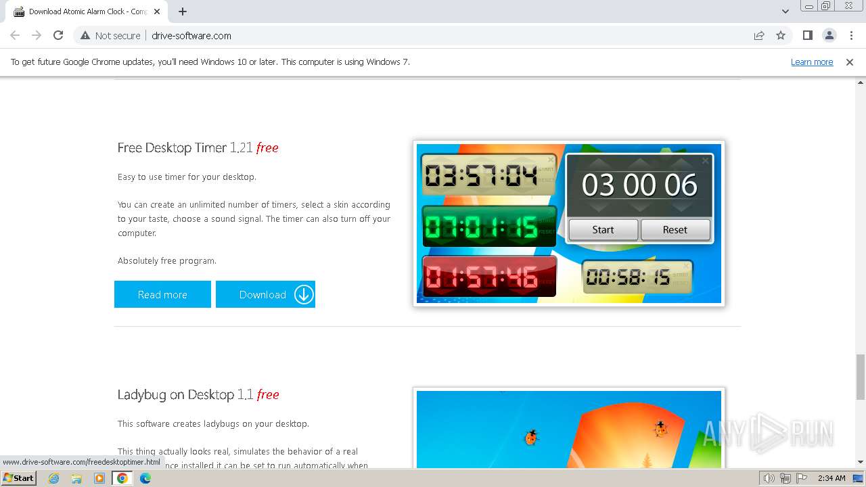Viewport: 866px width, 487px height.
Task: Click the Ladybug on Desktop 1.1 heading
Action: click(198, 394)
